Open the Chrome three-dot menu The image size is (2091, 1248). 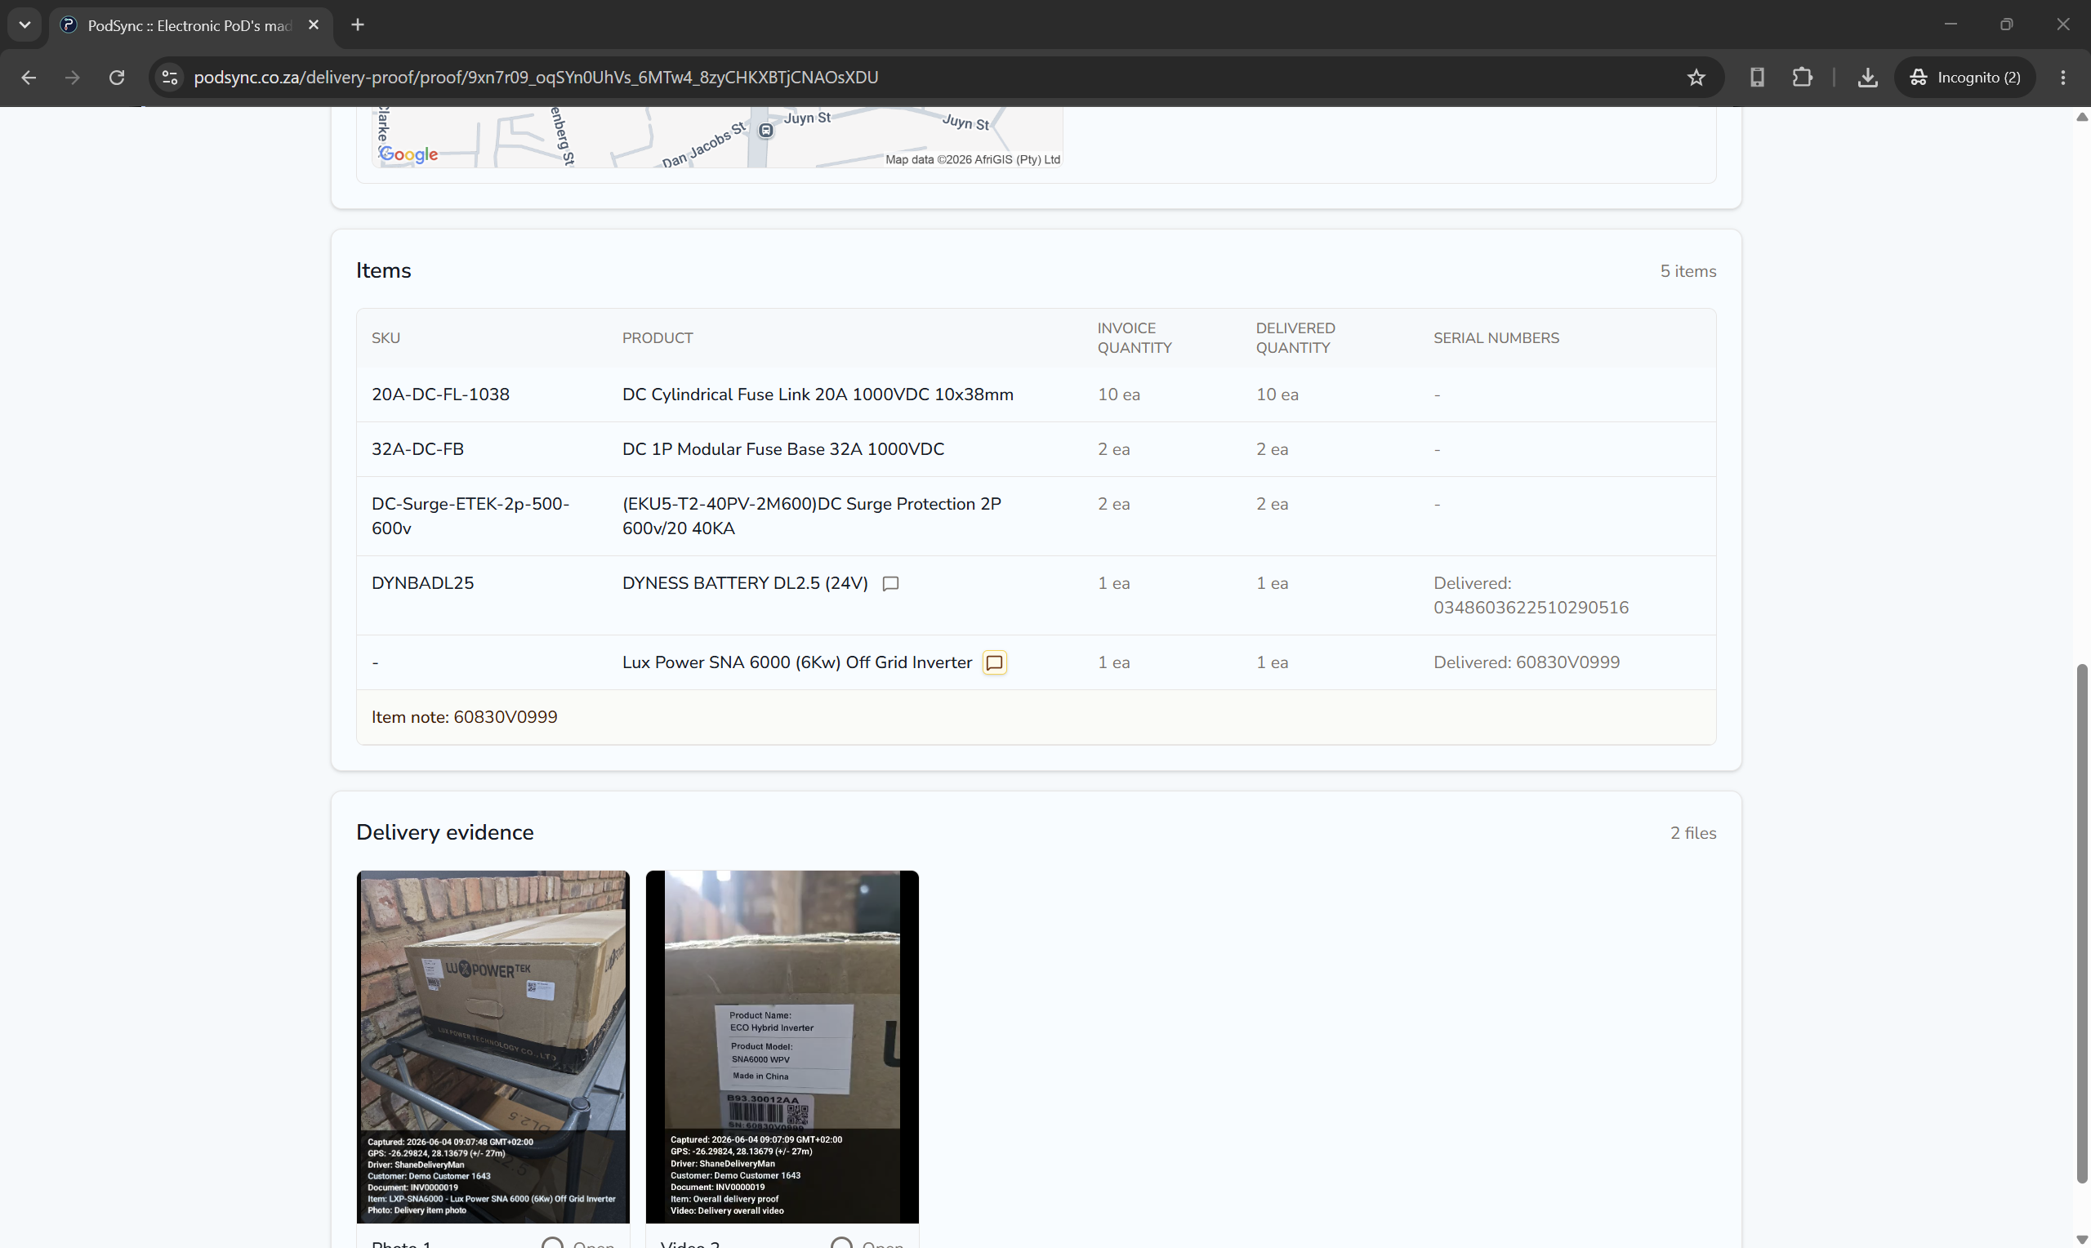click(x=2062, y=78)
